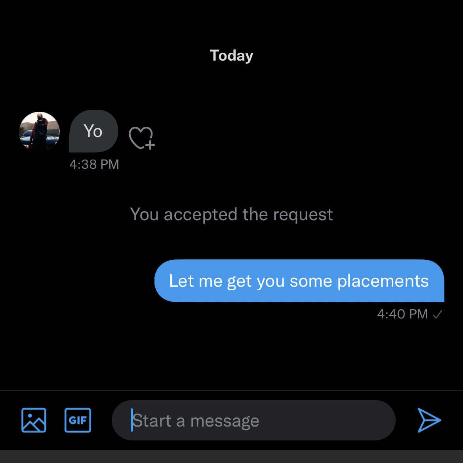The height and width of the screenshot is (463, 463).
Task: Click the word "message" in the composer placeholder
Action: point(225,421)
